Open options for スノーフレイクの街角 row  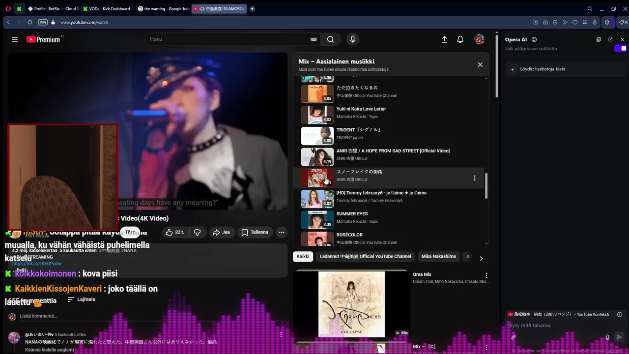click(x=474, y=178)
